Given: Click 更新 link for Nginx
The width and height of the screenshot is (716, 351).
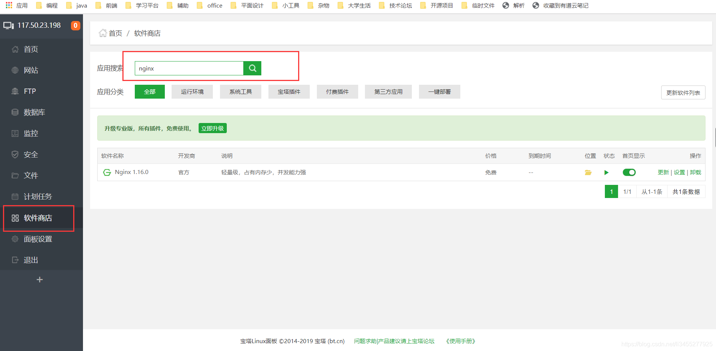Looking at the screenshot, I should (663, 172).
